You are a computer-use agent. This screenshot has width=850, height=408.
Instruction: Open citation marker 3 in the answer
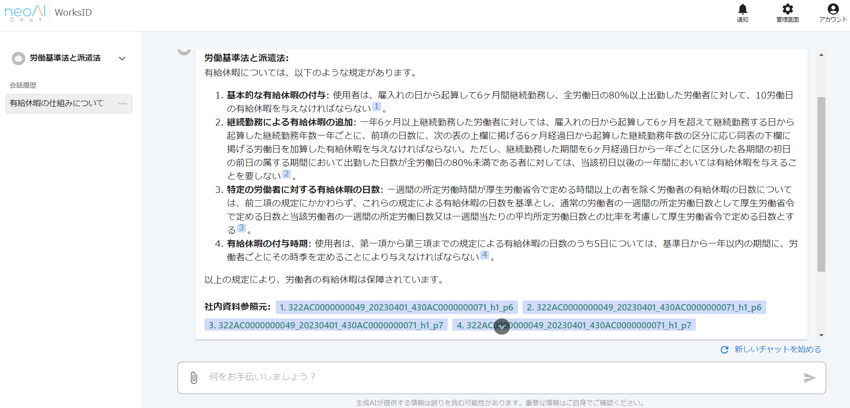(x=241, y=228)
